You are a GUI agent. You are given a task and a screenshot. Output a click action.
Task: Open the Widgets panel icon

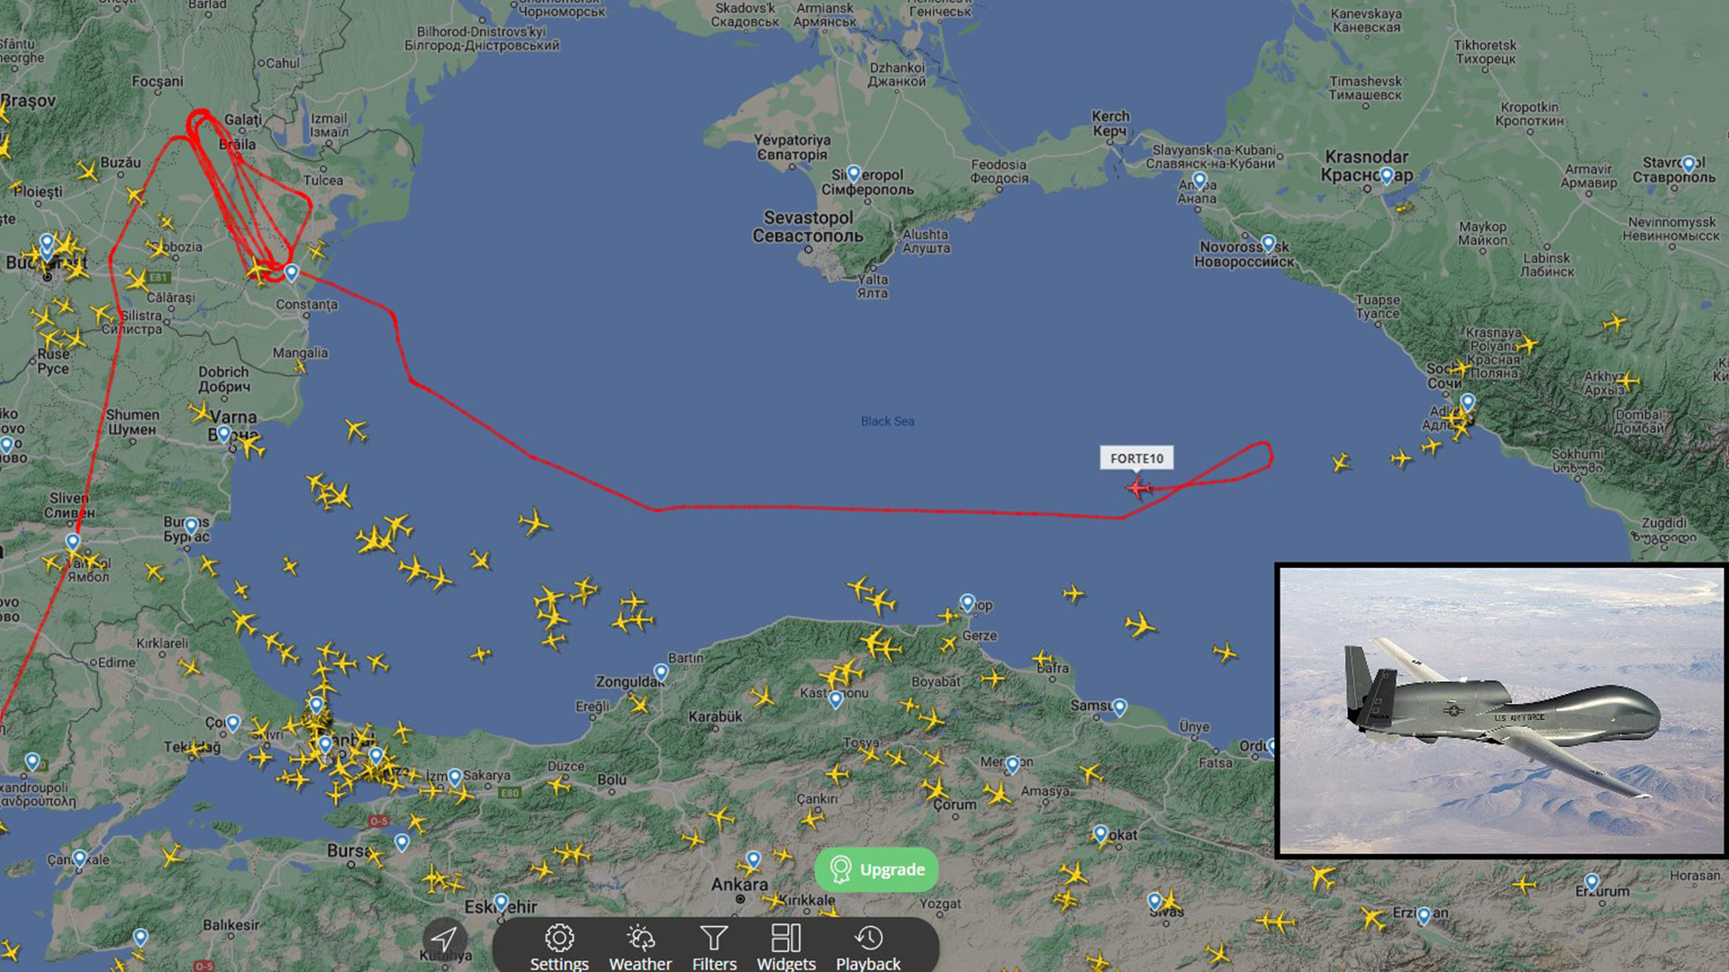coord(786,939)
